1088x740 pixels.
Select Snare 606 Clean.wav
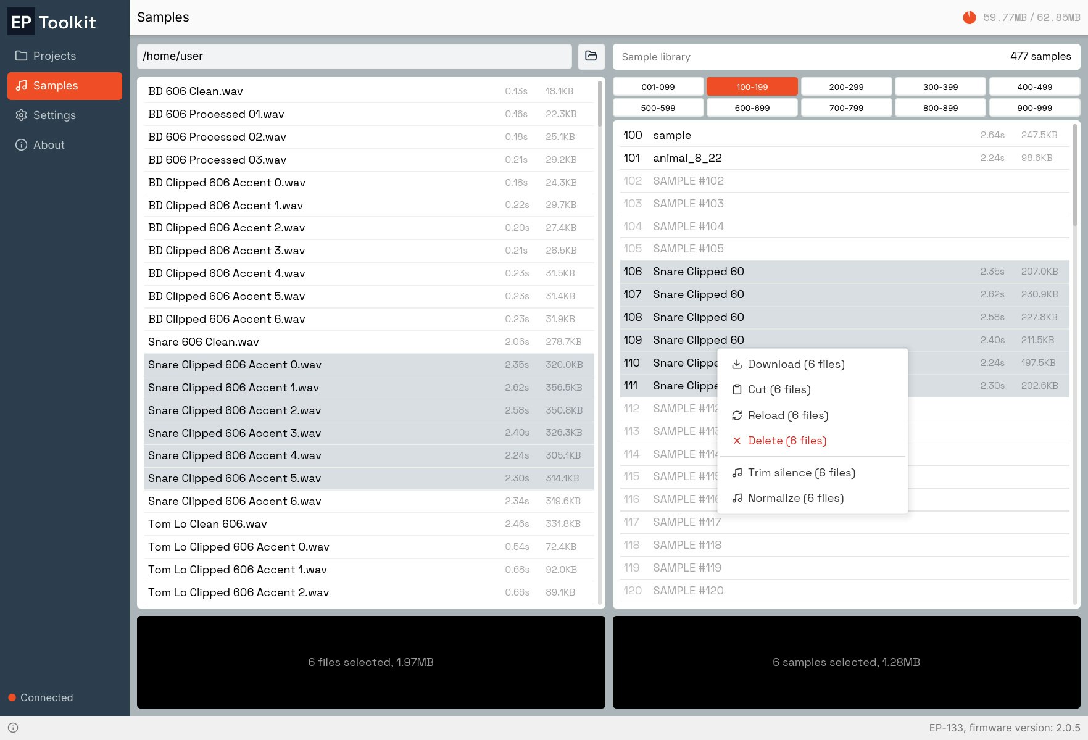click(369, 342)
